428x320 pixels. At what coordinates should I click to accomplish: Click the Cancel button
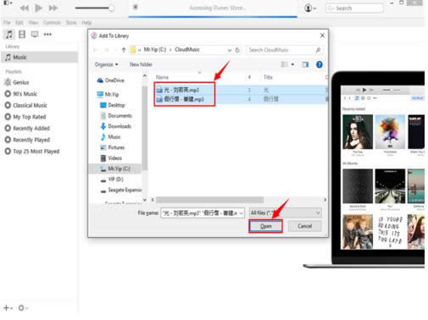(x=304, y=226)
